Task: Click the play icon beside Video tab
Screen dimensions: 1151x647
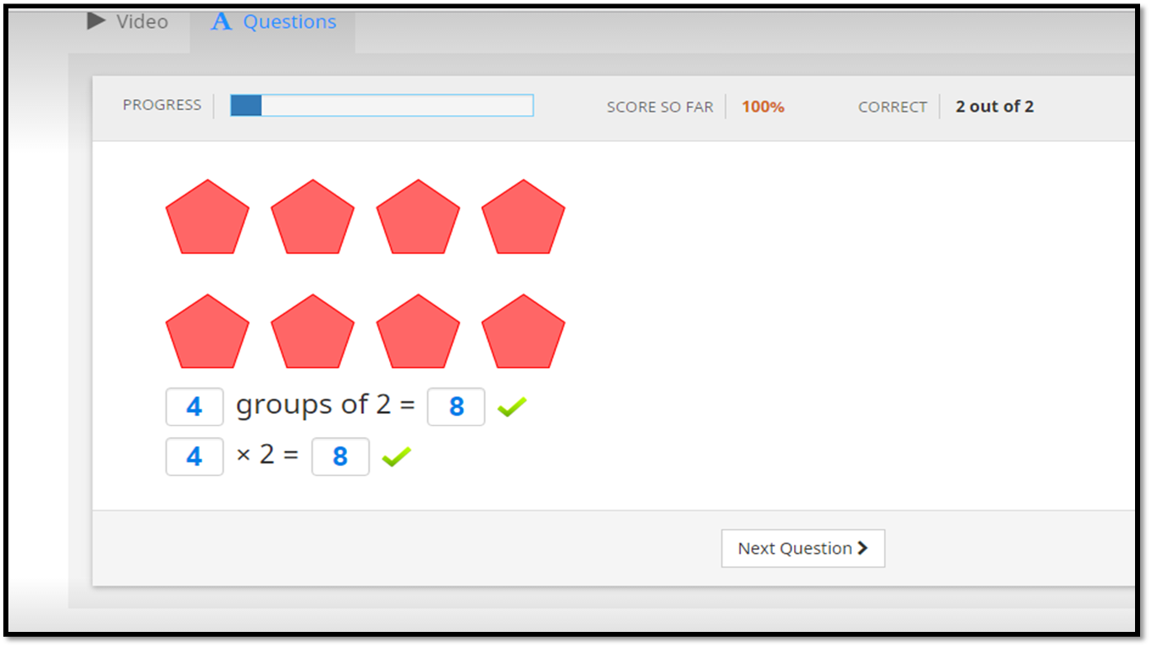Action: [x=96, y=22]
